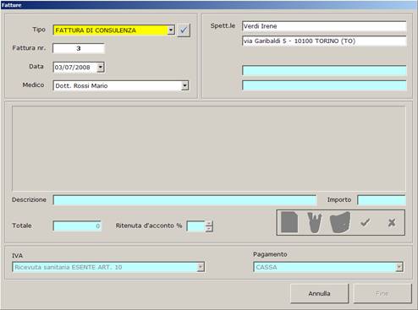Click the Fine button

tap(382, 293)
